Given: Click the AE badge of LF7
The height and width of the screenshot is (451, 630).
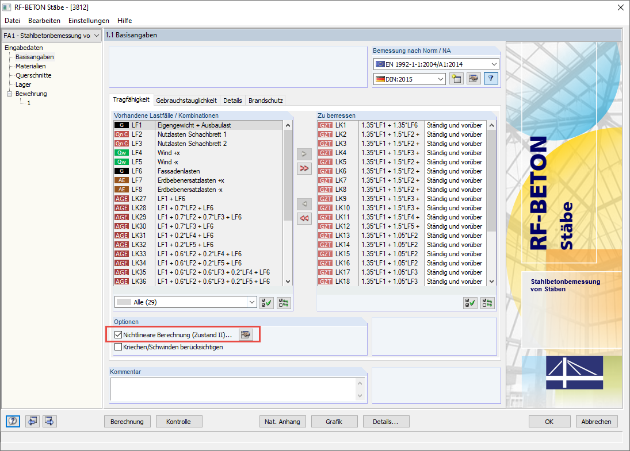Looking at the screenshot, I should point(121,180).
